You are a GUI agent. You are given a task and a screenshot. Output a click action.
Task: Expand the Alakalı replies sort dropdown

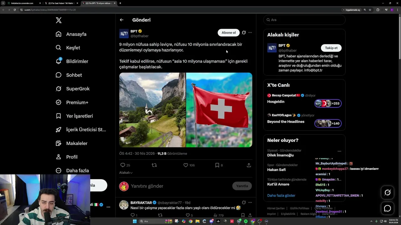[x=126, y=172]
